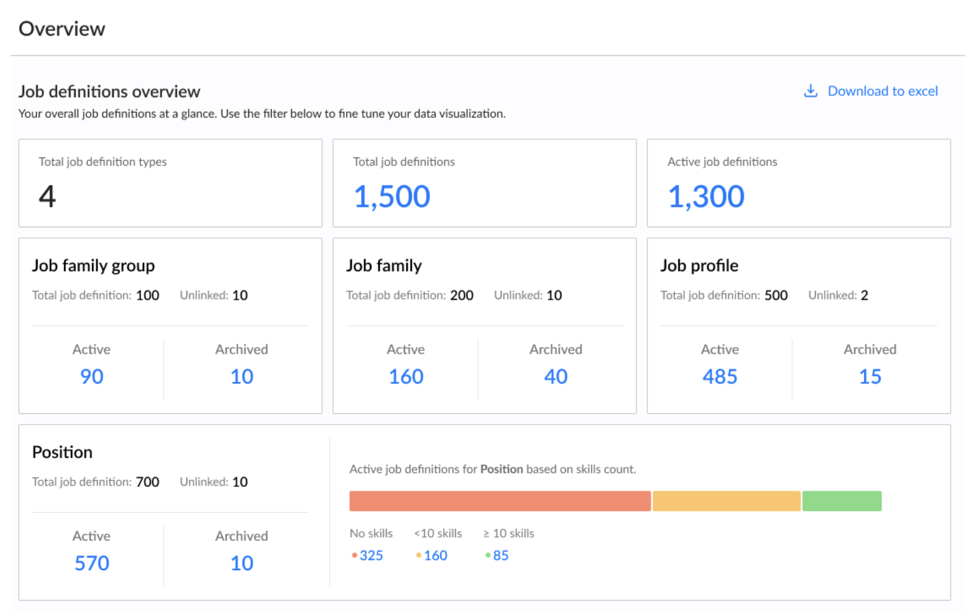Image resolution: width=965 pixels, height=612 pixels.
Task: Click Job profile total job definition 500
Action: (x=776, y=295)
